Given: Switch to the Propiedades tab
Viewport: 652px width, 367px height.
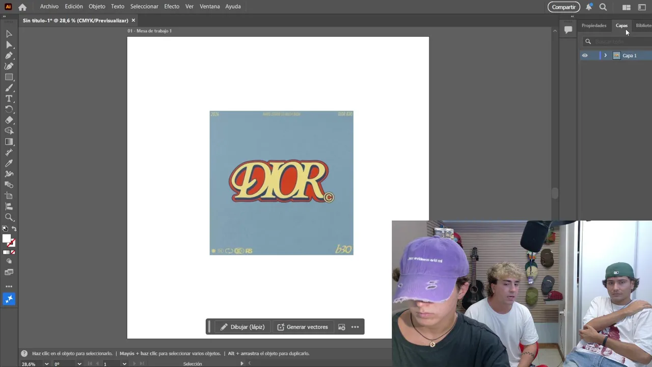Looking at the screenshot, I should tap(594, 25).
